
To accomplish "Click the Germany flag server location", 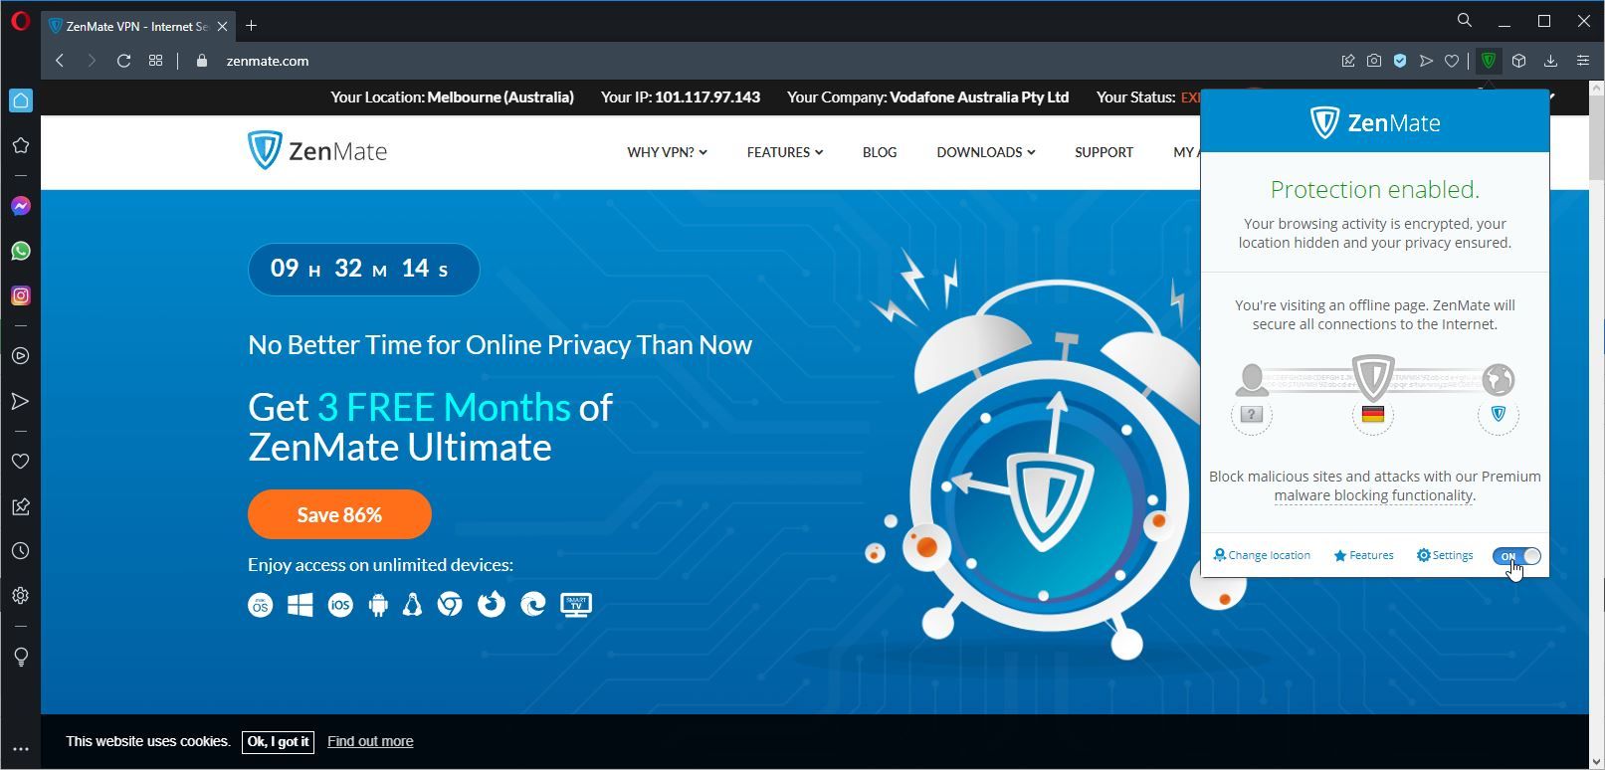I will (x=1373, y=414).
